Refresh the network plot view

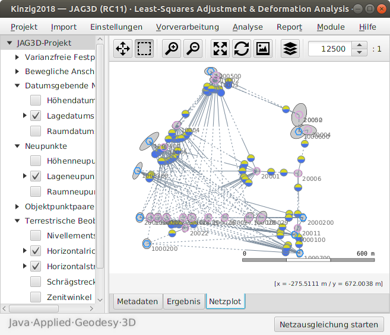(x=242, y=49)
